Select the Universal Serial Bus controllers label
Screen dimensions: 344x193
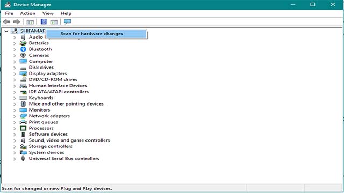(x=64, y=159)
